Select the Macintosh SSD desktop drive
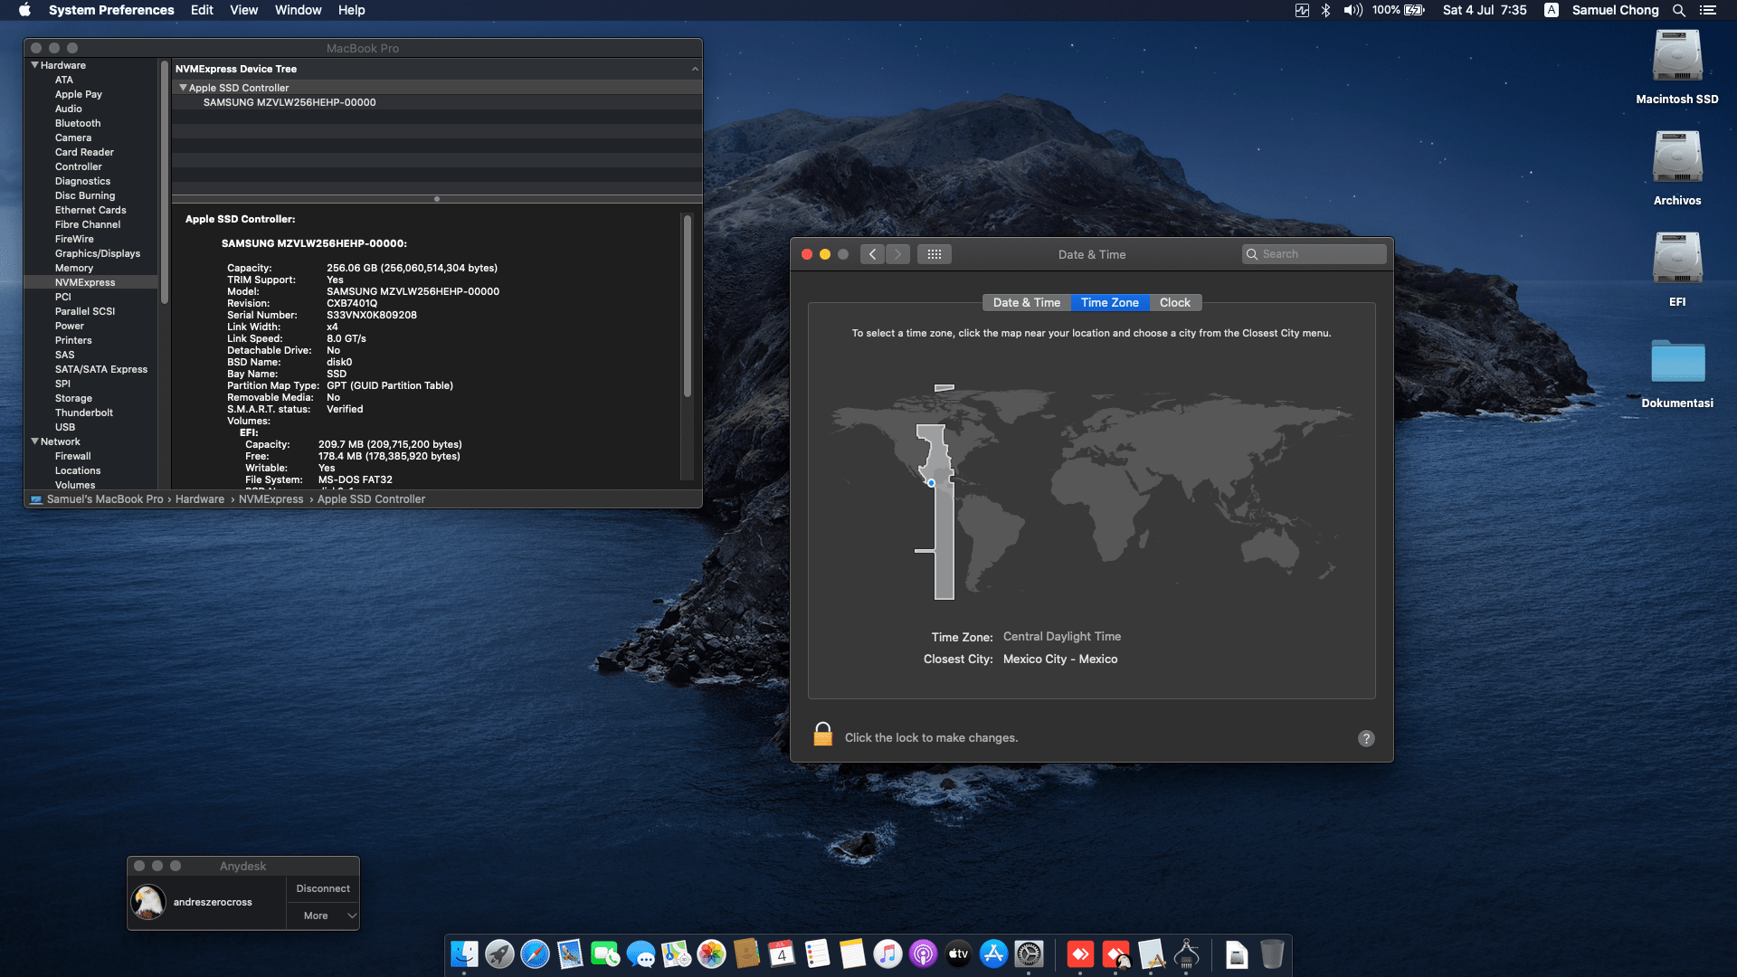Image resolution: width=1737 pixels, height=977 pixels. (x=1677, y=68)
